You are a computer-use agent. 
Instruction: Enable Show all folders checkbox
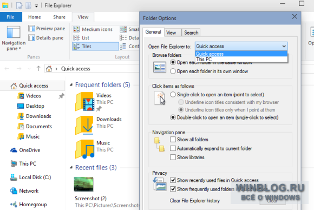click(173, 139)
